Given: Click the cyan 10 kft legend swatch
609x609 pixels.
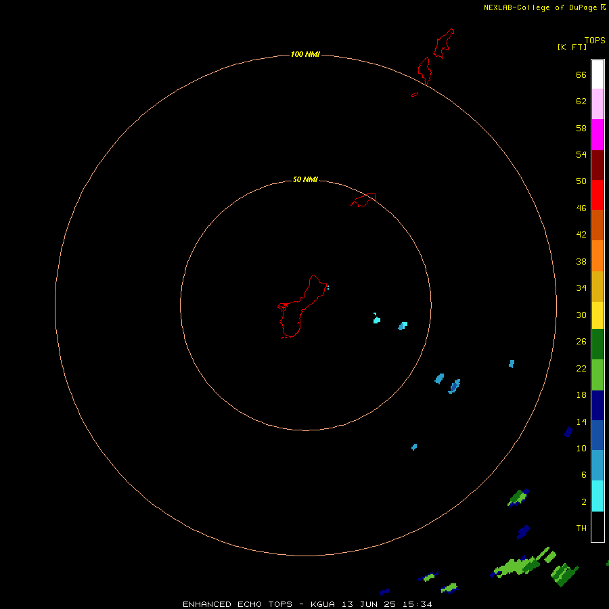Looking at the screenshot, I should click(597, 496).
